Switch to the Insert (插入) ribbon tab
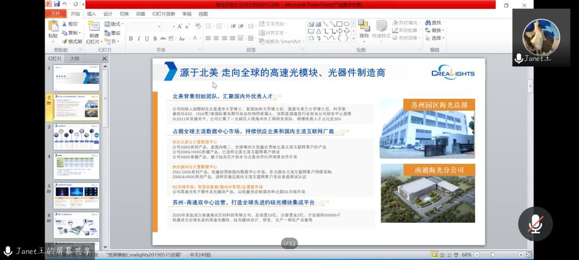This screenshot has width=579, height=260. click(x=91, y=14)
